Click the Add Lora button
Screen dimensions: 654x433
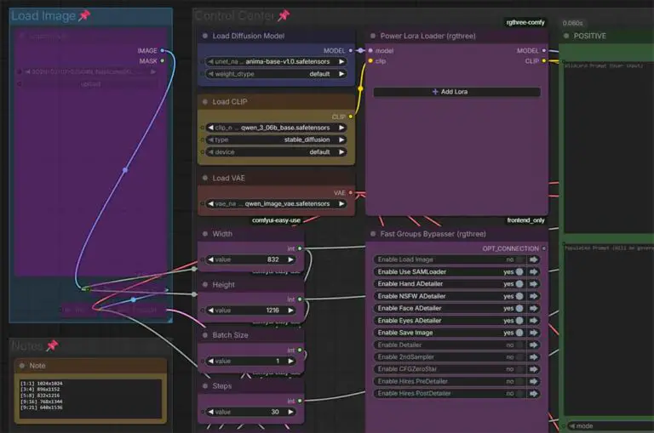pyautogui.click(x=456, y=92)
